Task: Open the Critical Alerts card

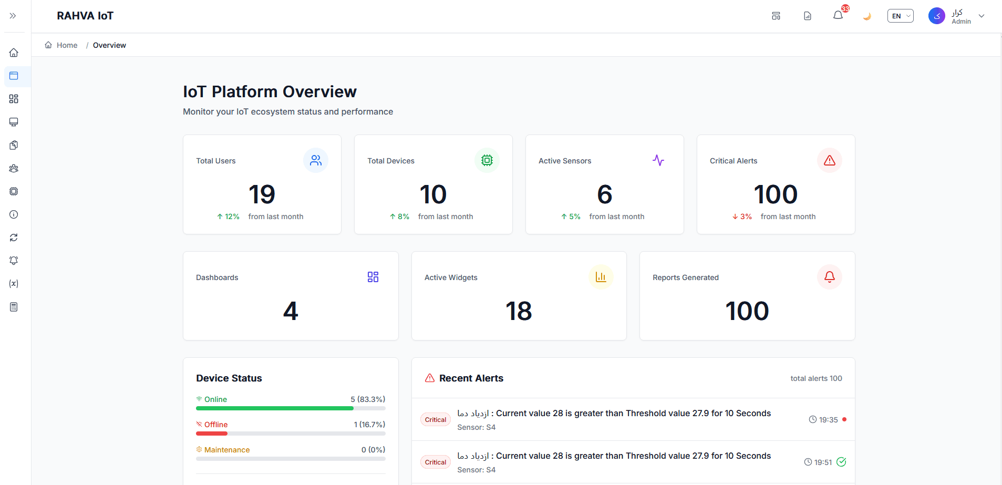Action: tap(776, 184)
